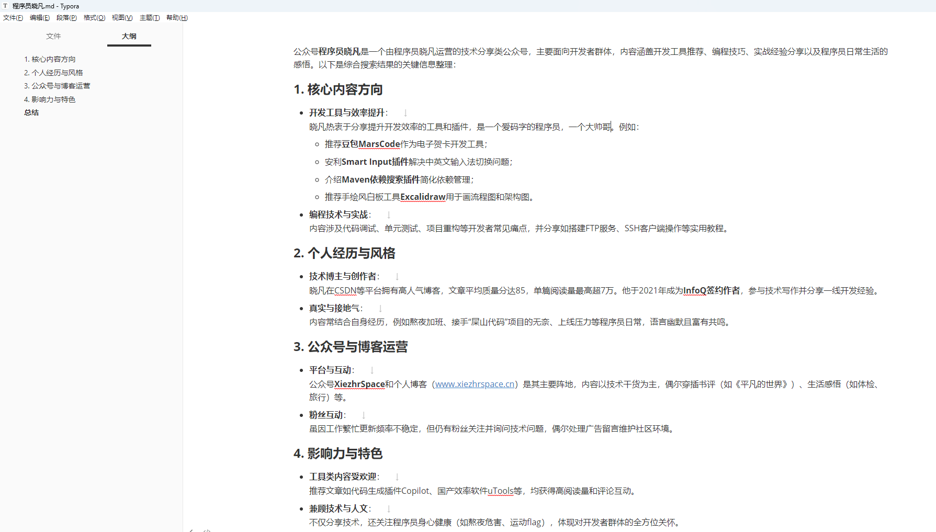
Task: Open the www.xiezhrspace.cn hyperlink
Action: pos(474,383)
